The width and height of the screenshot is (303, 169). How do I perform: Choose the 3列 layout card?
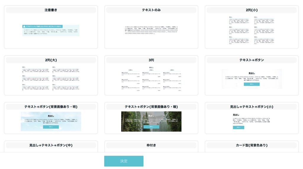[x=151, y=75]
